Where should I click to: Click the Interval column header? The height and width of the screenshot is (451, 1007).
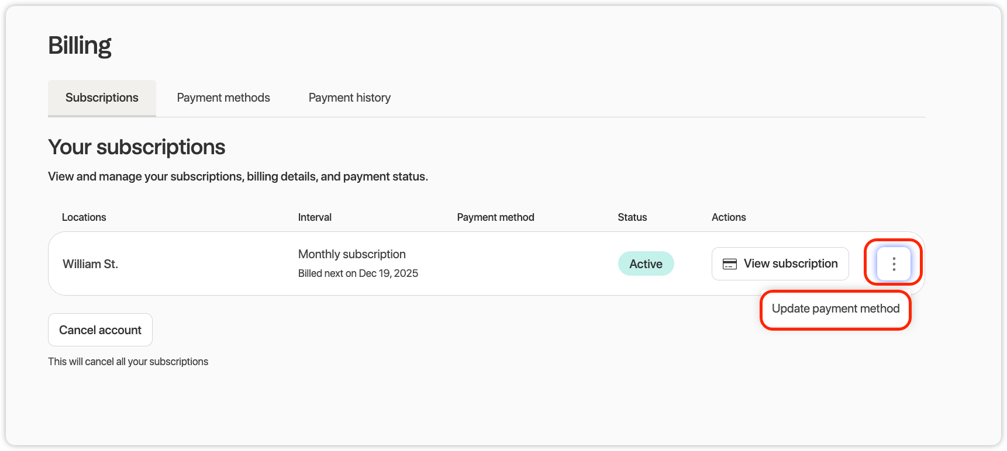315,217
